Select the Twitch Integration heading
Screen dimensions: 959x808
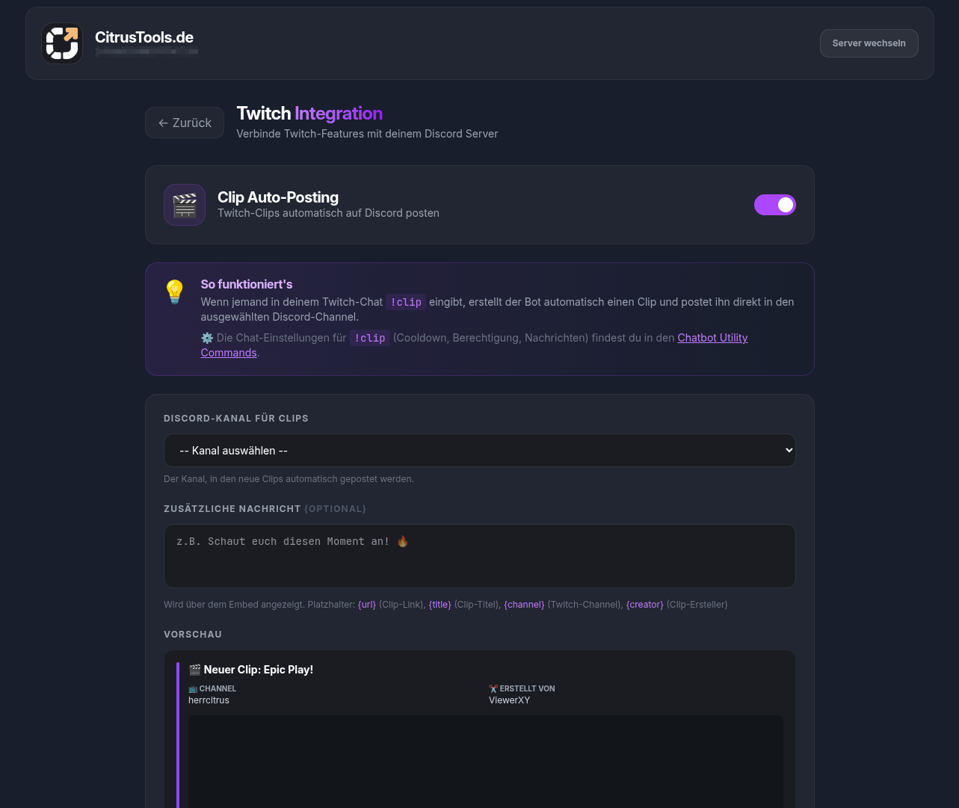[309, 113]
